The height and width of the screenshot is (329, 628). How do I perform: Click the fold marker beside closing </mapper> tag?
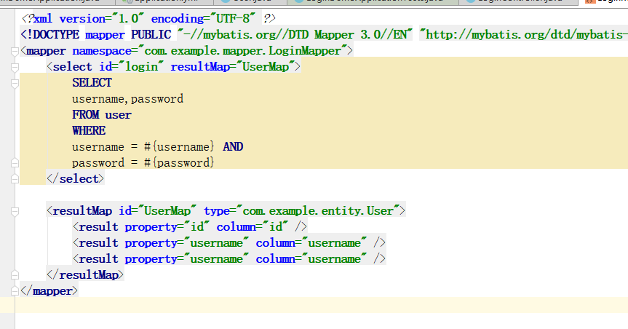click(15, 291)
